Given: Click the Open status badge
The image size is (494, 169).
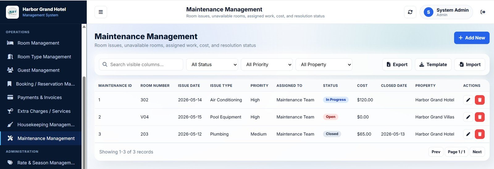Looking at the screenshot, I should click(330, 117).
